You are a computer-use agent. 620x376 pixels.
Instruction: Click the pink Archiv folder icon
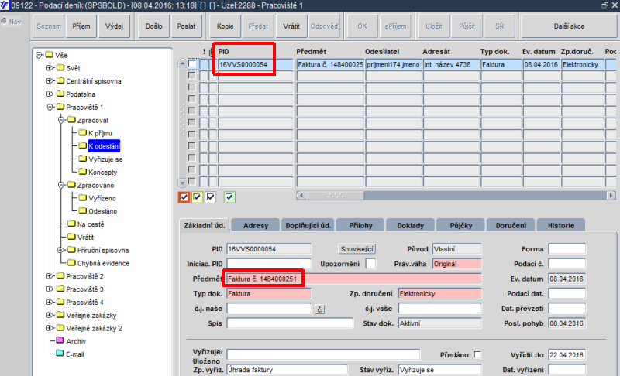click(x=60, y=340)
